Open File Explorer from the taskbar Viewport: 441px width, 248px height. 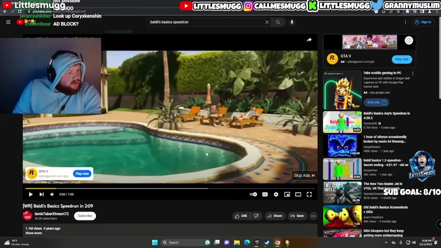click(237, 242)
